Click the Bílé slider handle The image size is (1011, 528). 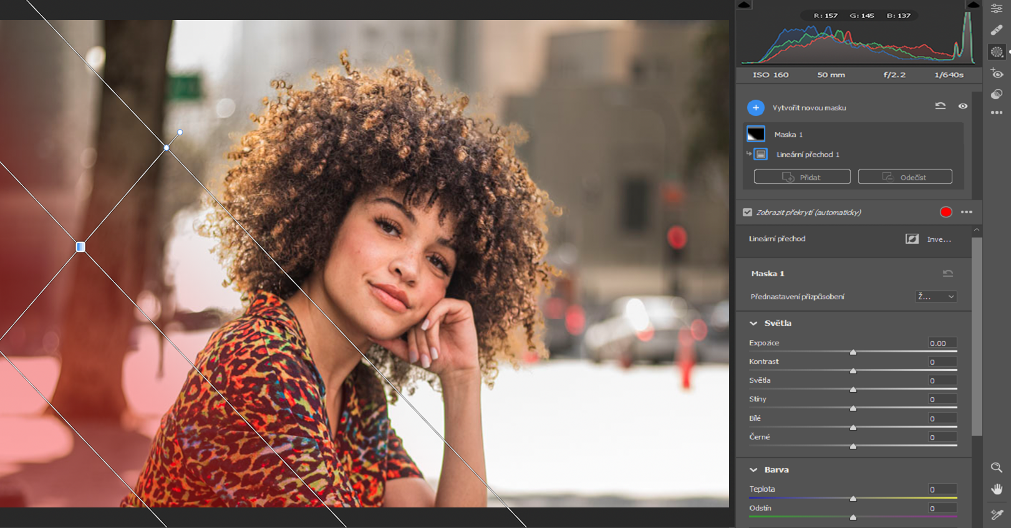click(x=853, y=428)
